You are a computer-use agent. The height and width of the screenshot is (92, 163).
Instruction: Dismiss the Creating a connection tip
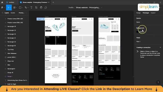(x=160, y=48)
